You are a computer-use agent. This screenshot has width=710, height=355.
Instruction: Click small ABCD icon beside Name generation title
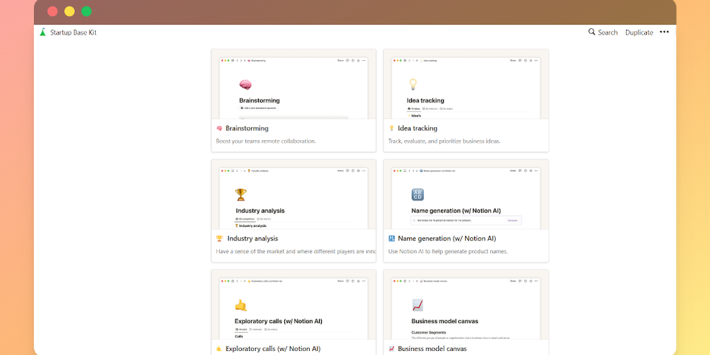[391, 239]
